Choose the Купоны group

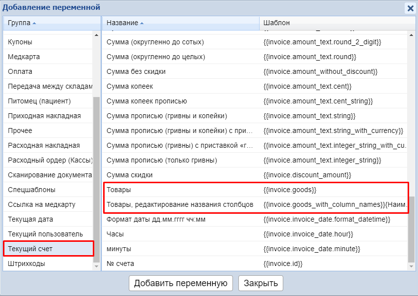click(20, 42)
